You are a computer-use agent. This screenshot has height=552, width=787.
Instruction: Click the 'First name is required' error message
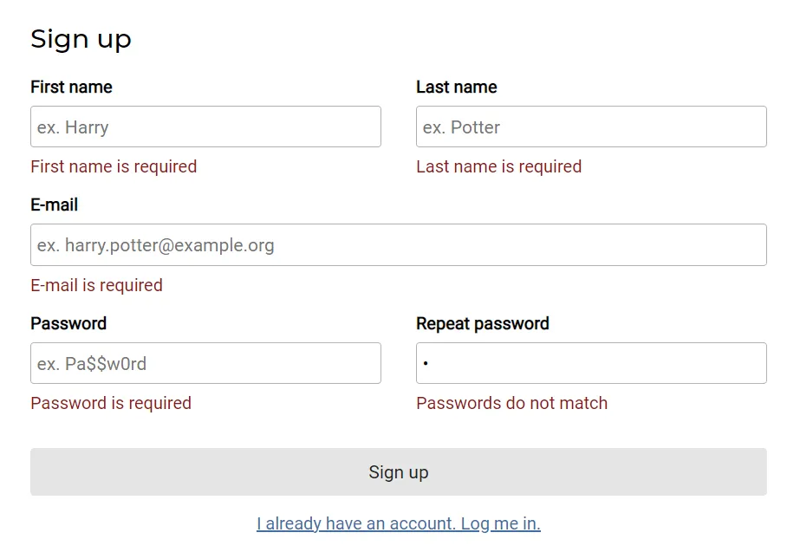(114, 166)
